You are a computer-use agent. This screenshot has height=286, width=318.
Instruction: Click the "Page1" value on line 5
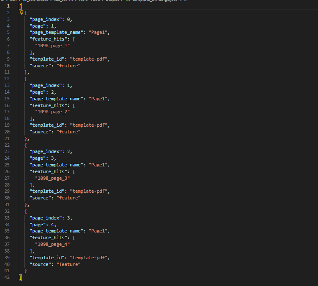click(x=98, y=33)
